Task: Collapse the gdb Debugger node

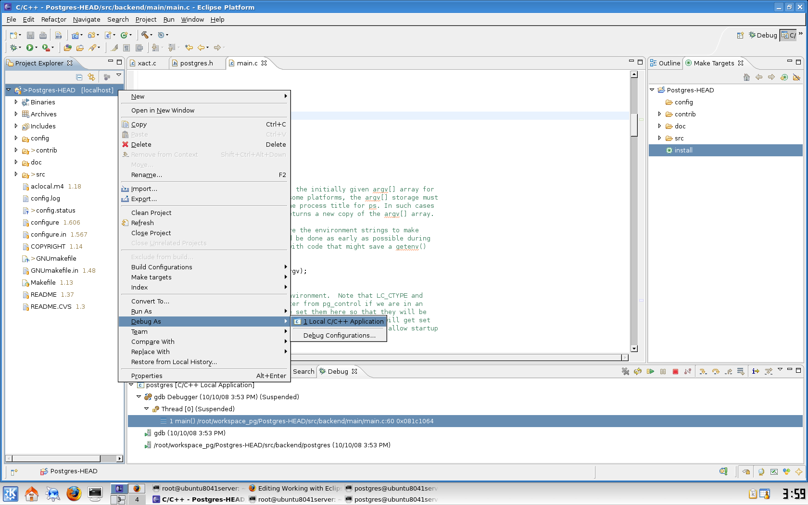Action: 139,397
